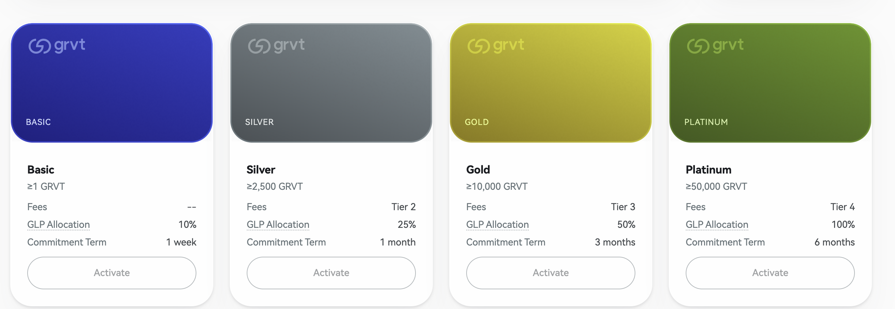Open GLP Allocation info under Basic

click(59, 225)
